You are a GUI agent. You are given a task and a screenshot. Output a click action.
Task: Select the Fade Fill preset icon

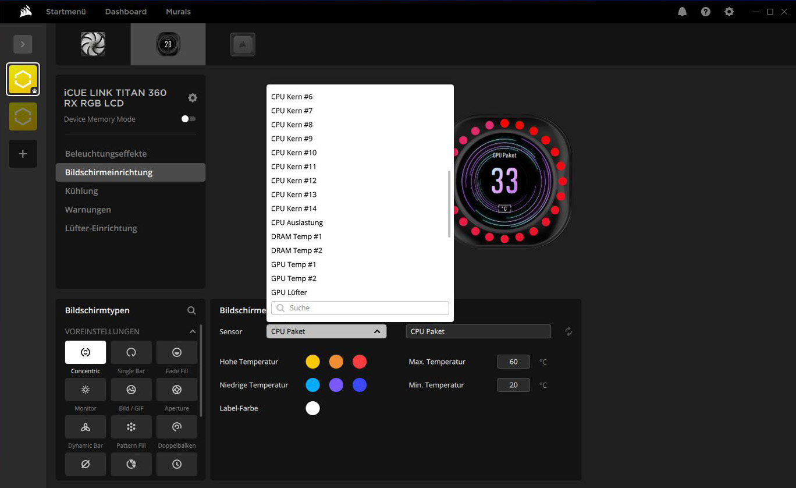pos(177,352)
